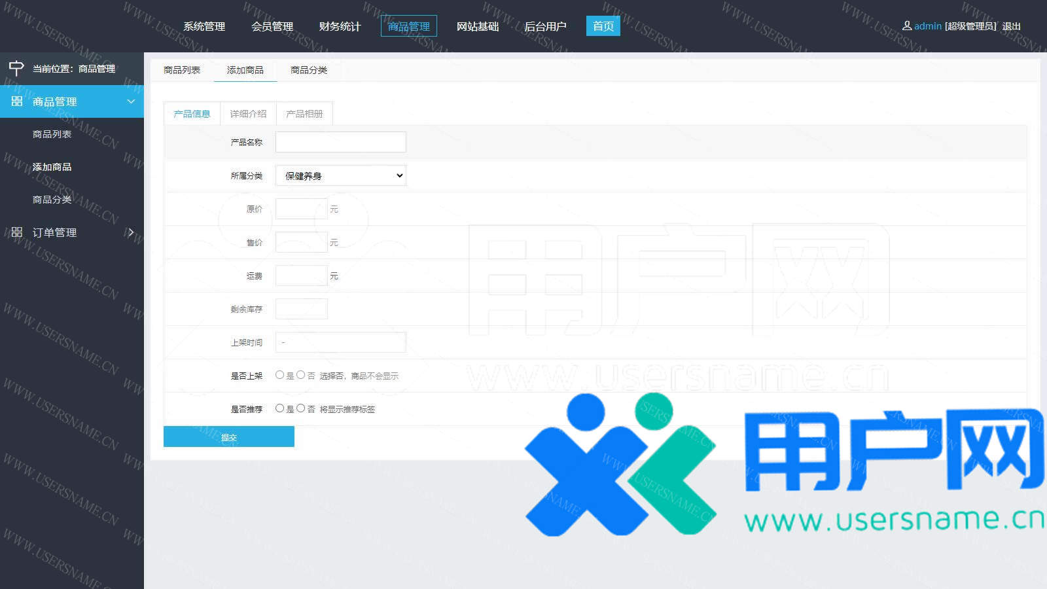Open 财务统计 in the top menu

(340, 26)
